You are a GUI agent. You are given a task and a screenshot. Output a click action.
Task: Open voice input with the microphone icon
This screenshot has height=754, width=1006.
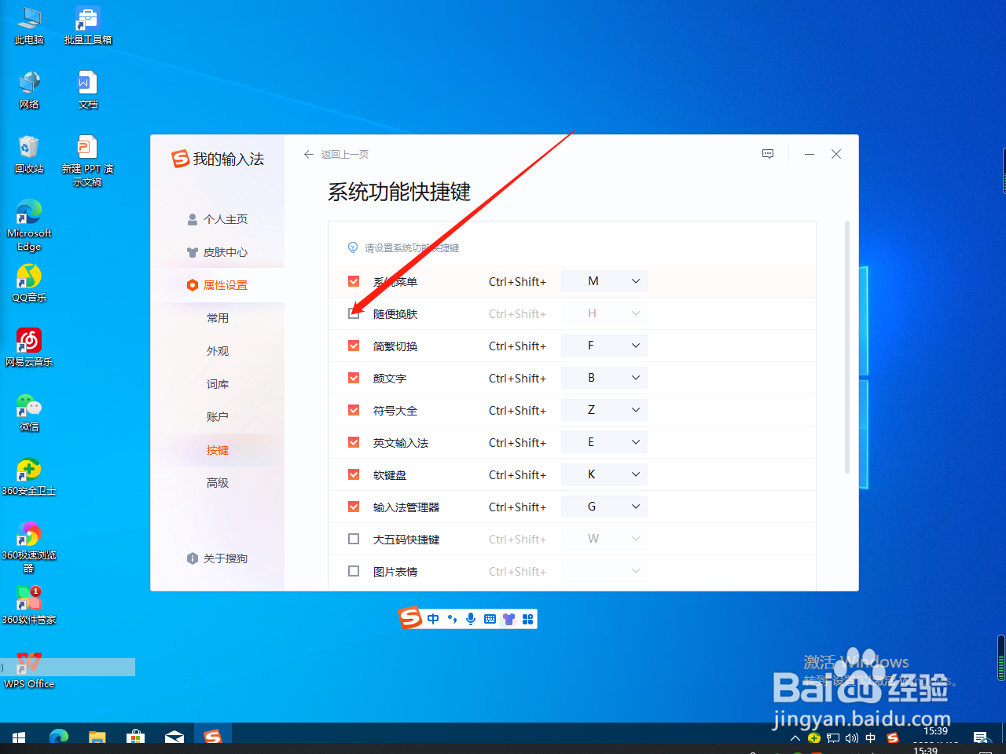(x=471, y=619)
